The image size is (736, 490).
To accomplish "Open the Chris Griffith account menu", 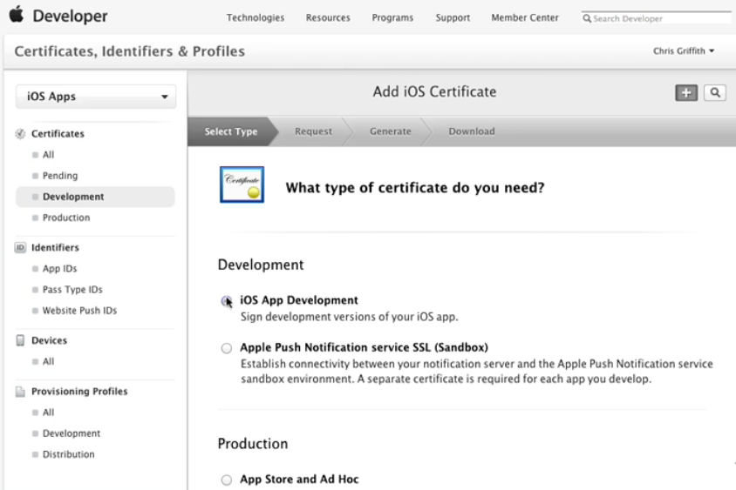I will 684,50.
